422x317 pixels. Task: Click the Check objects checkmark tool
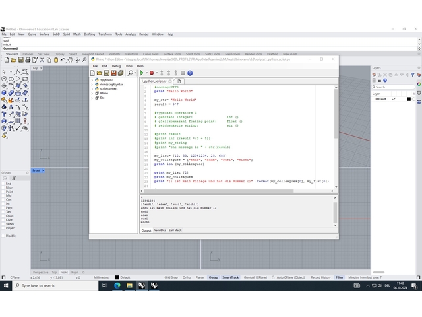18,128
